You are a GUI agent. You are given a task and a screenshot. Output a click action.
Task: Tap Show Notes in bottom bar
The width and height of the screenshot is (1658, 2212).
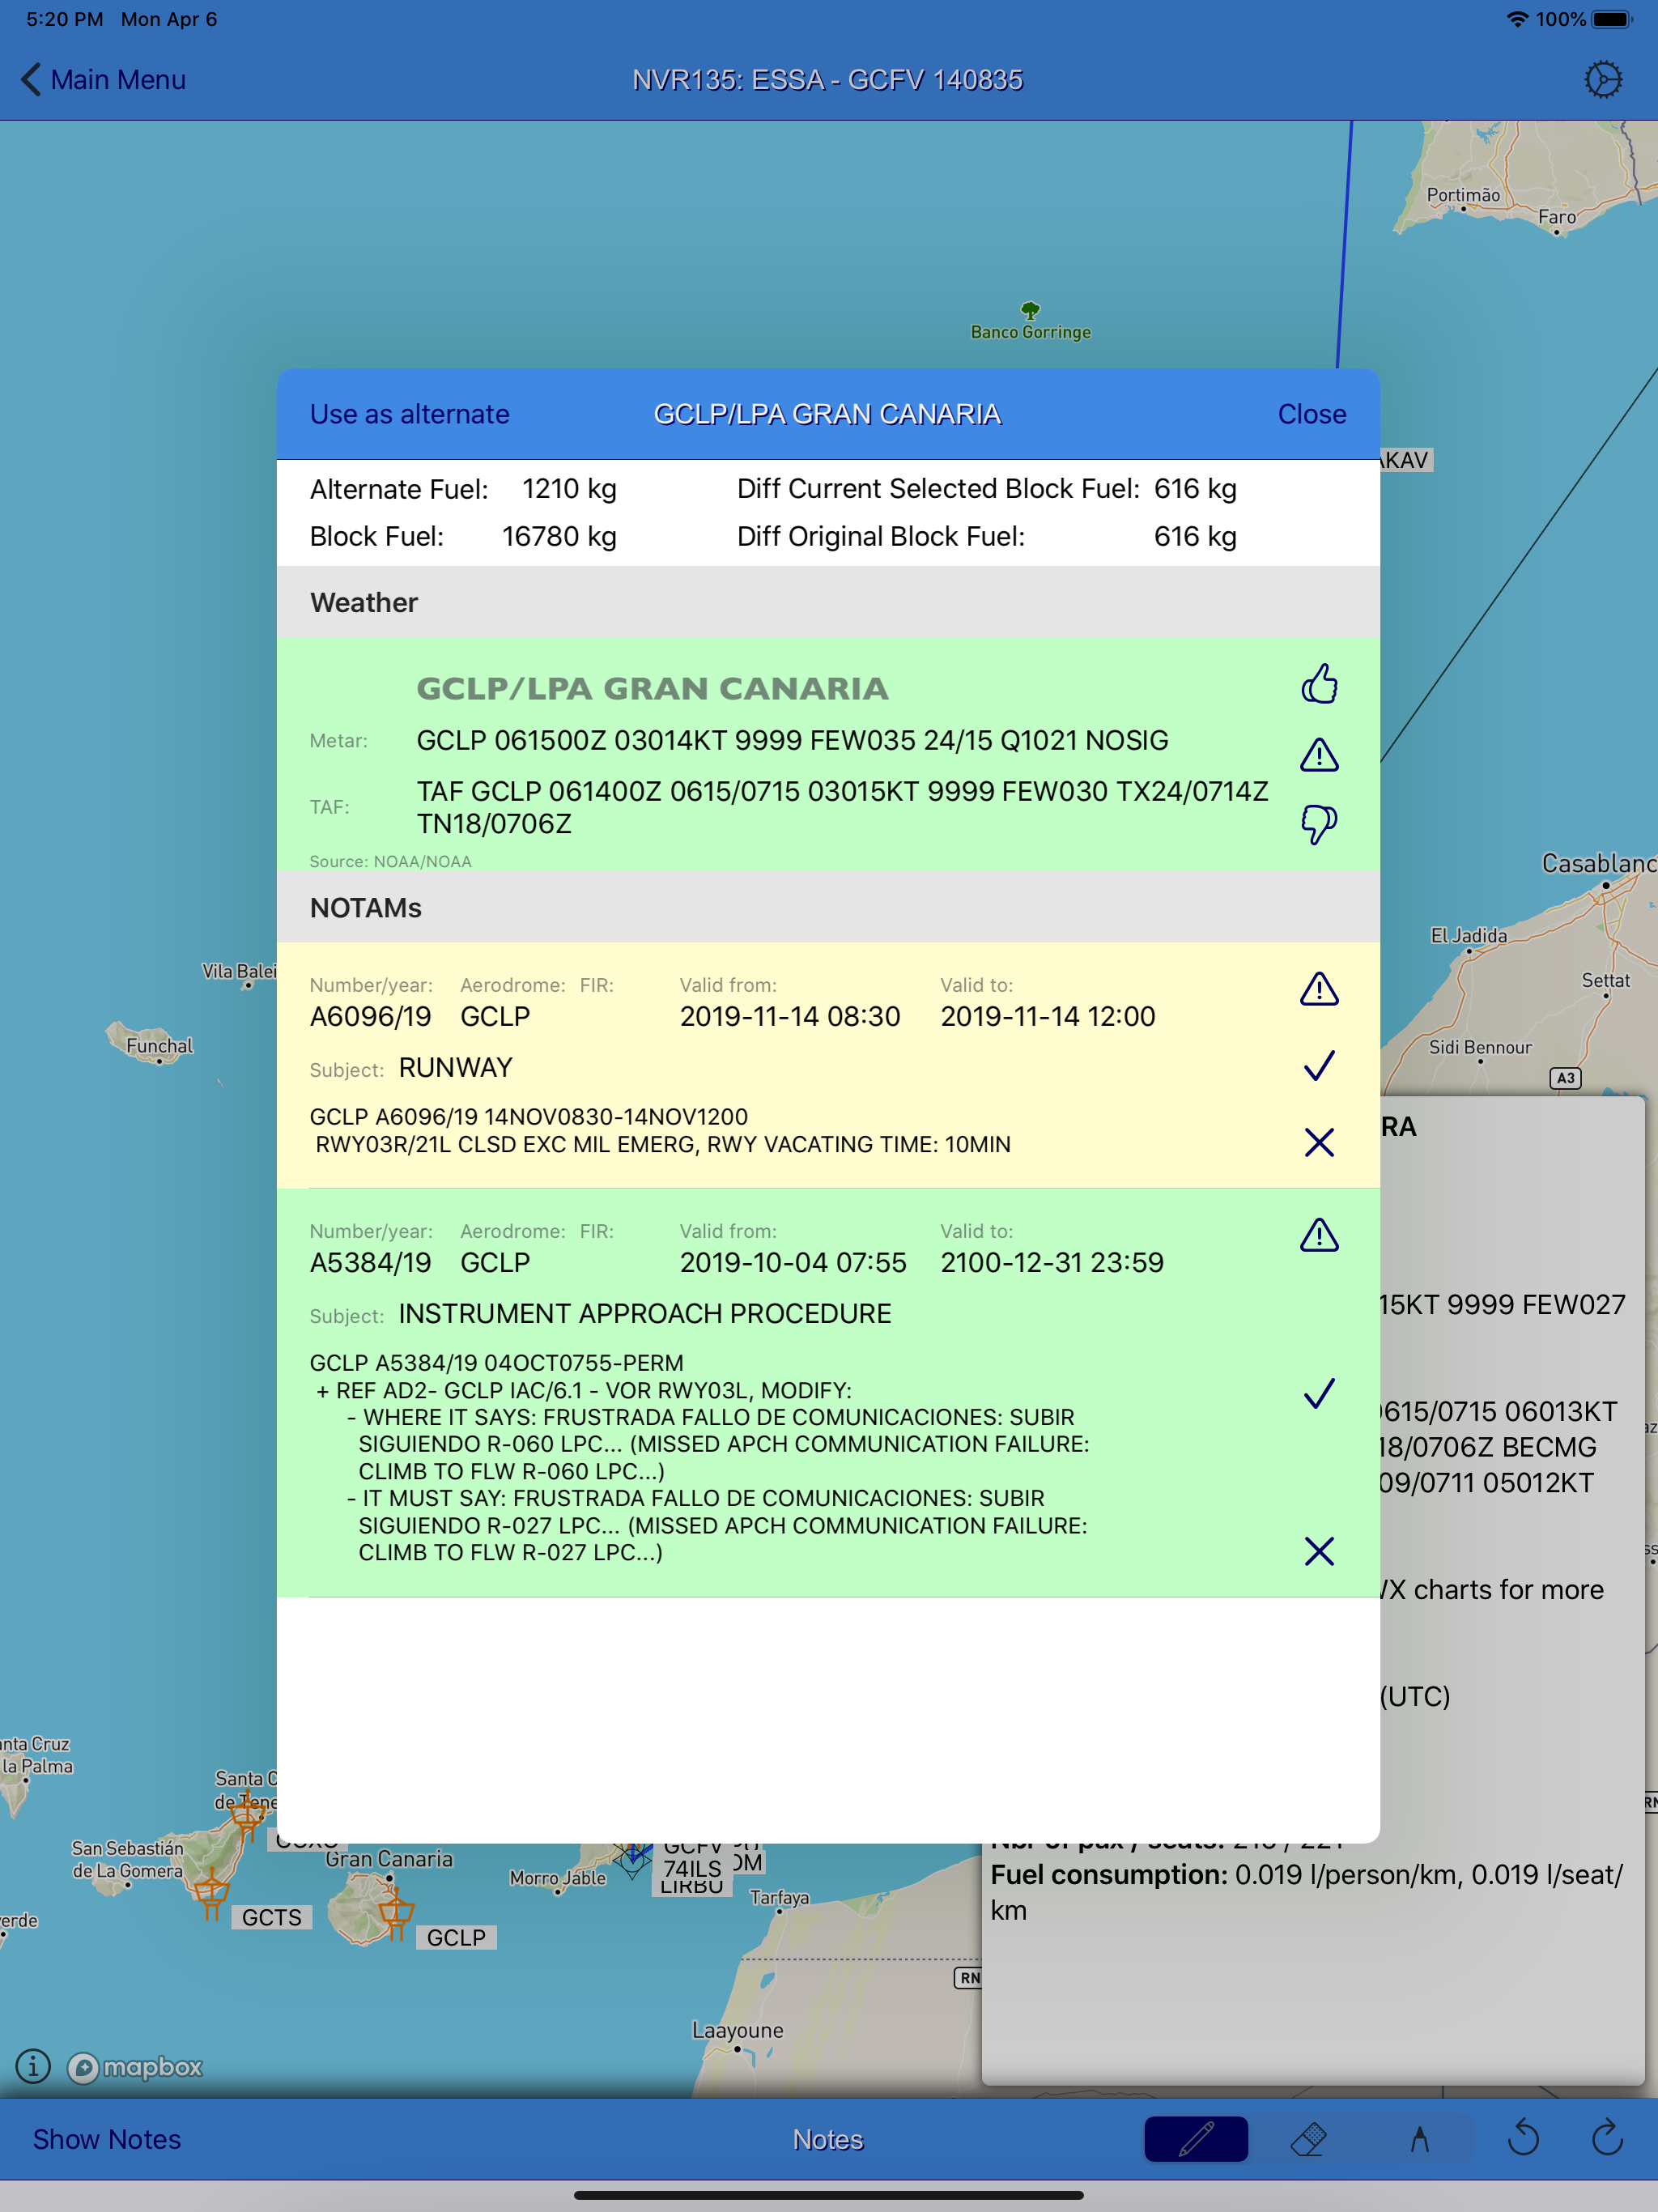click(107, 2139)
